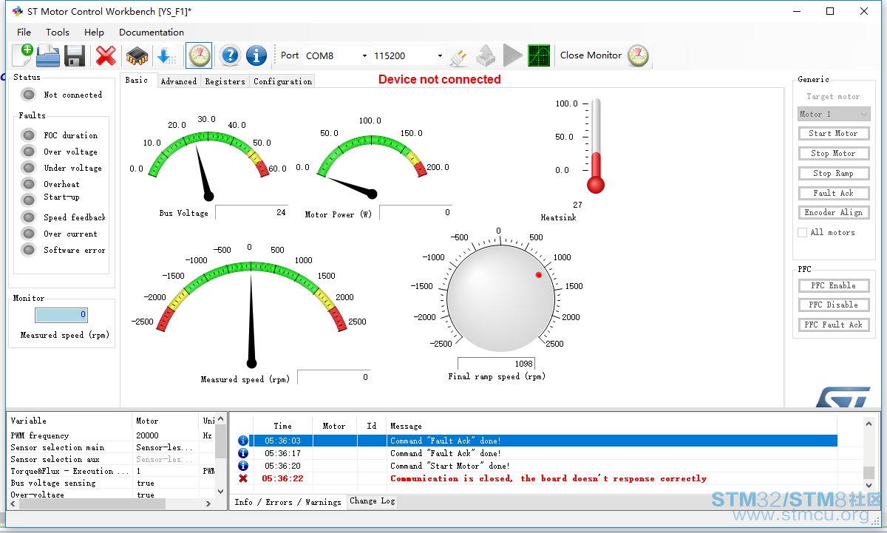Switch to the Change Log tab
Viewport: 887px width, 533px height.
[x=372, y=500]
